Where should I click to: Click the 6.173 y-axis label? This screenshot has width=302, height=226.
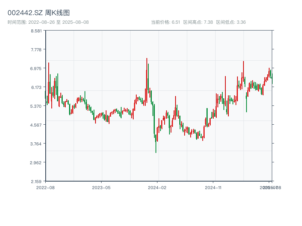tap(36, 87)
